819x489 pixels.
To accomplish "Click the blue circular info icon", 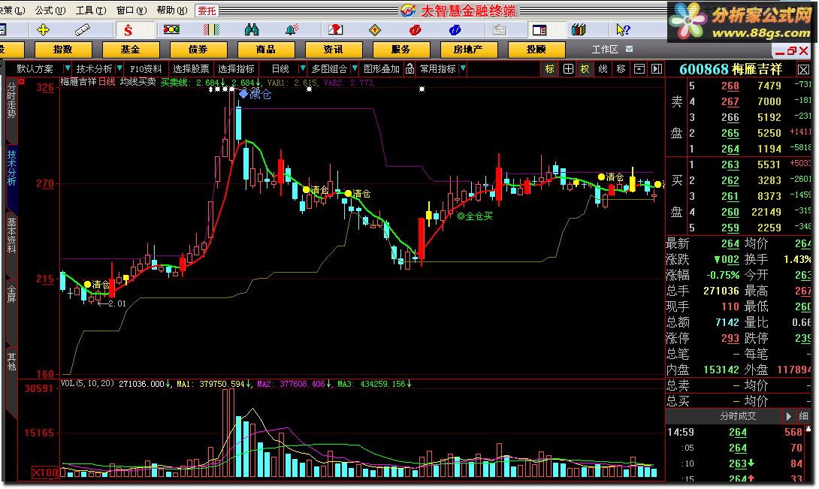I will 455,30.
